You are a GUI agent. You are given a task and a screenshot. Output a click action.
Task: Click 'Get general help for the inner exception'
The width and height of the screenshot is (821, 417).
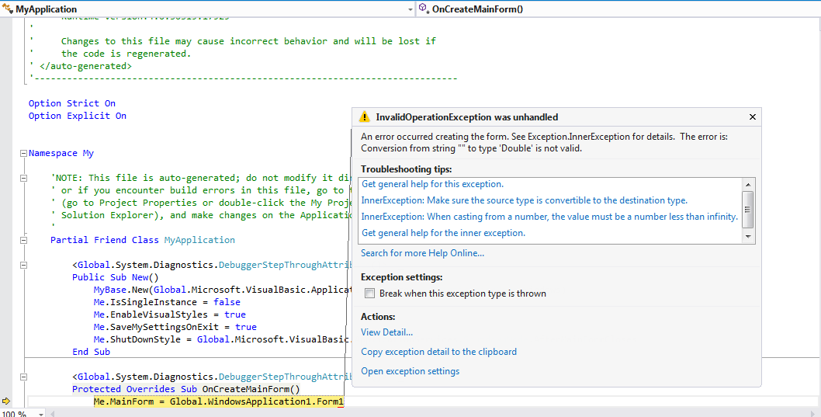pos(443,233)
